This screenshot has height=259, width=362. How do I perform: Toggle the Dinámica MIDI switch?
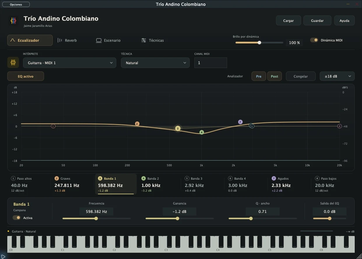(x=314, y=40)
